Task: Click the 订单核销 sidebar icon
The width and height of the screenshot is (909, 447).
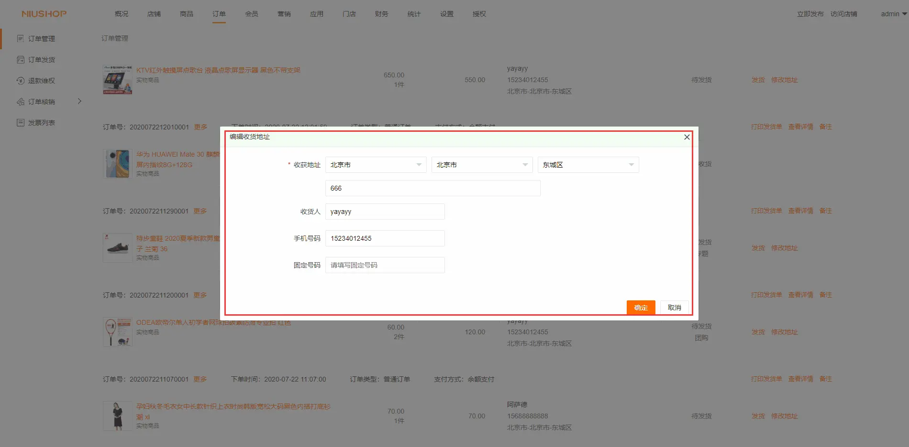Action: click(x=20, y=102)
